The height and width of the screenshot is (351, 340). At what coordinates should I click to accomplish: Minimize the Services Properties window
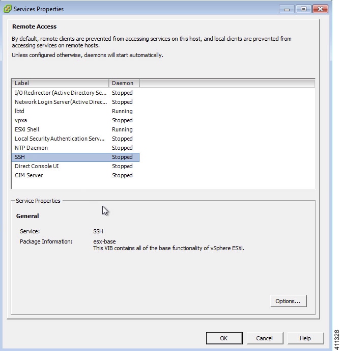point(287,9)
